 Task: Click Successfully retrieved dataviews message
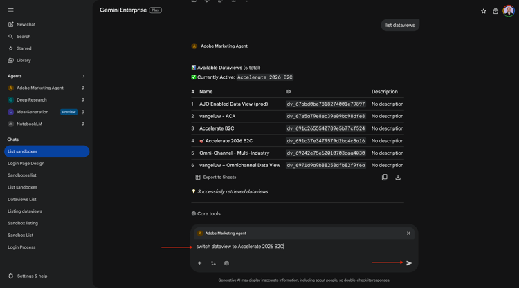(233, 191)
